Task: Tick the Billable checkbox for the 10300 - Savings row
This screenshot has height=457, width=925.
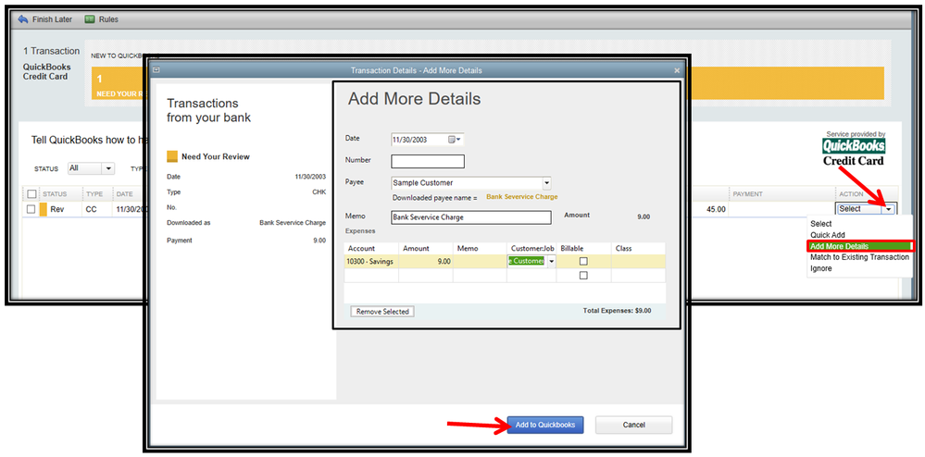Action: click(x=583, y=261)
